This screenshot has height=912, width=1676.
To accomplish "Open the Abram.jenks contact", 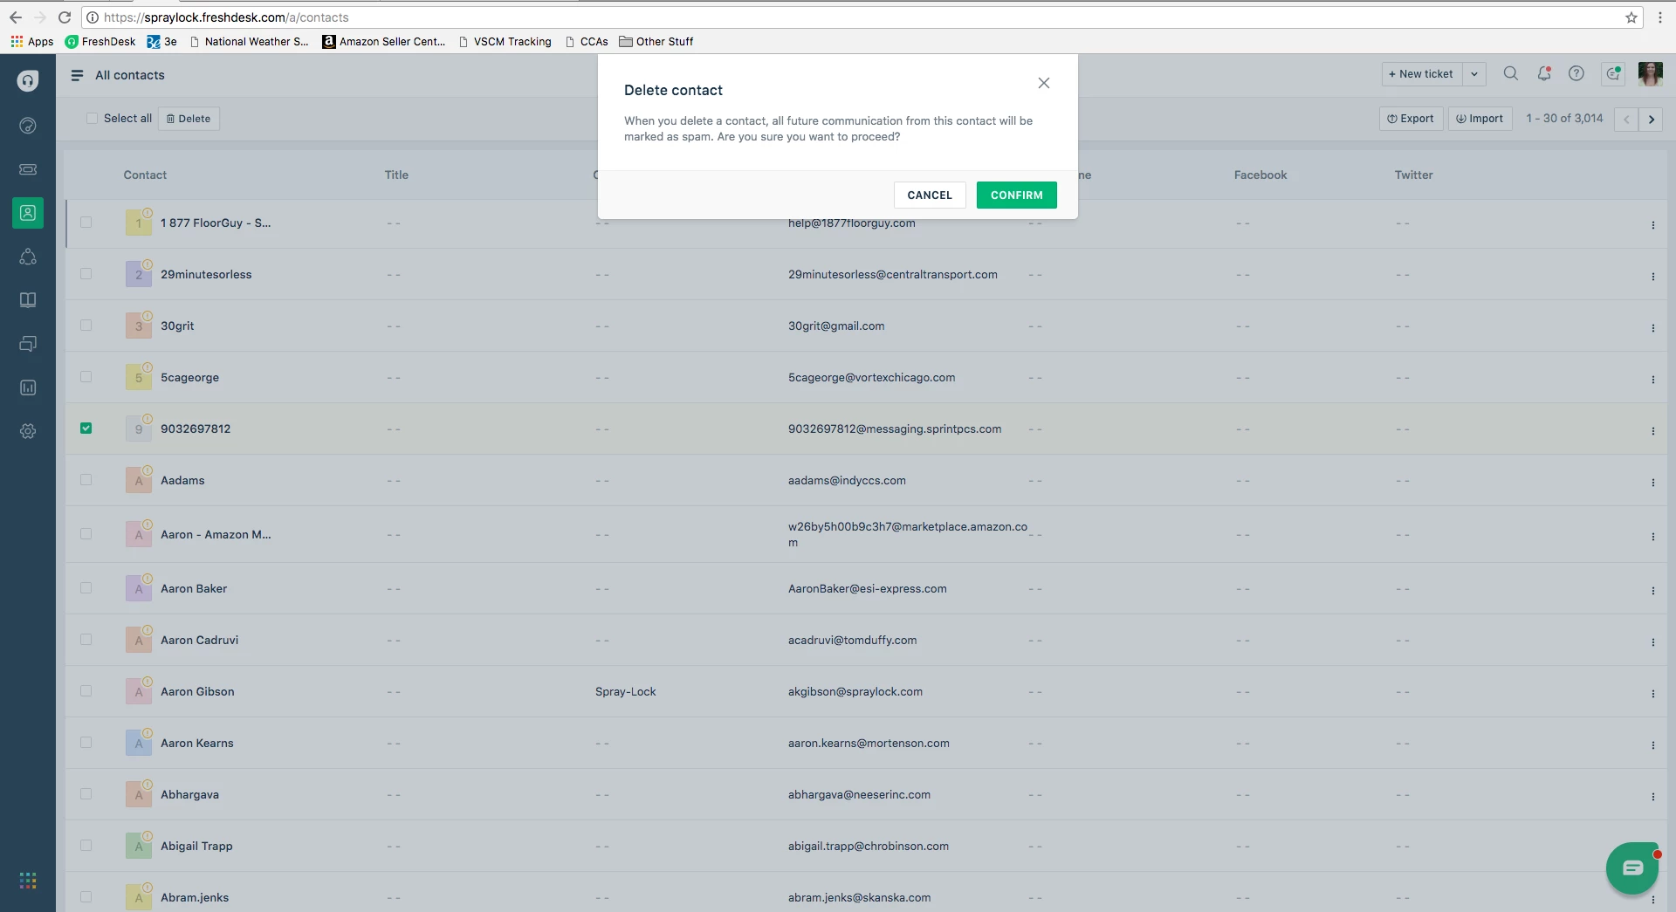I will tap(195, 897).
